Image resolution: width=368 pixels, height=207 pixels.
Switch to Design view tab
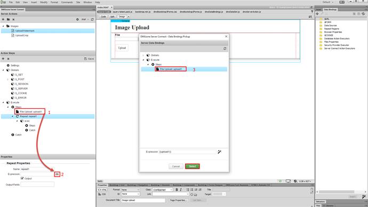122,17
